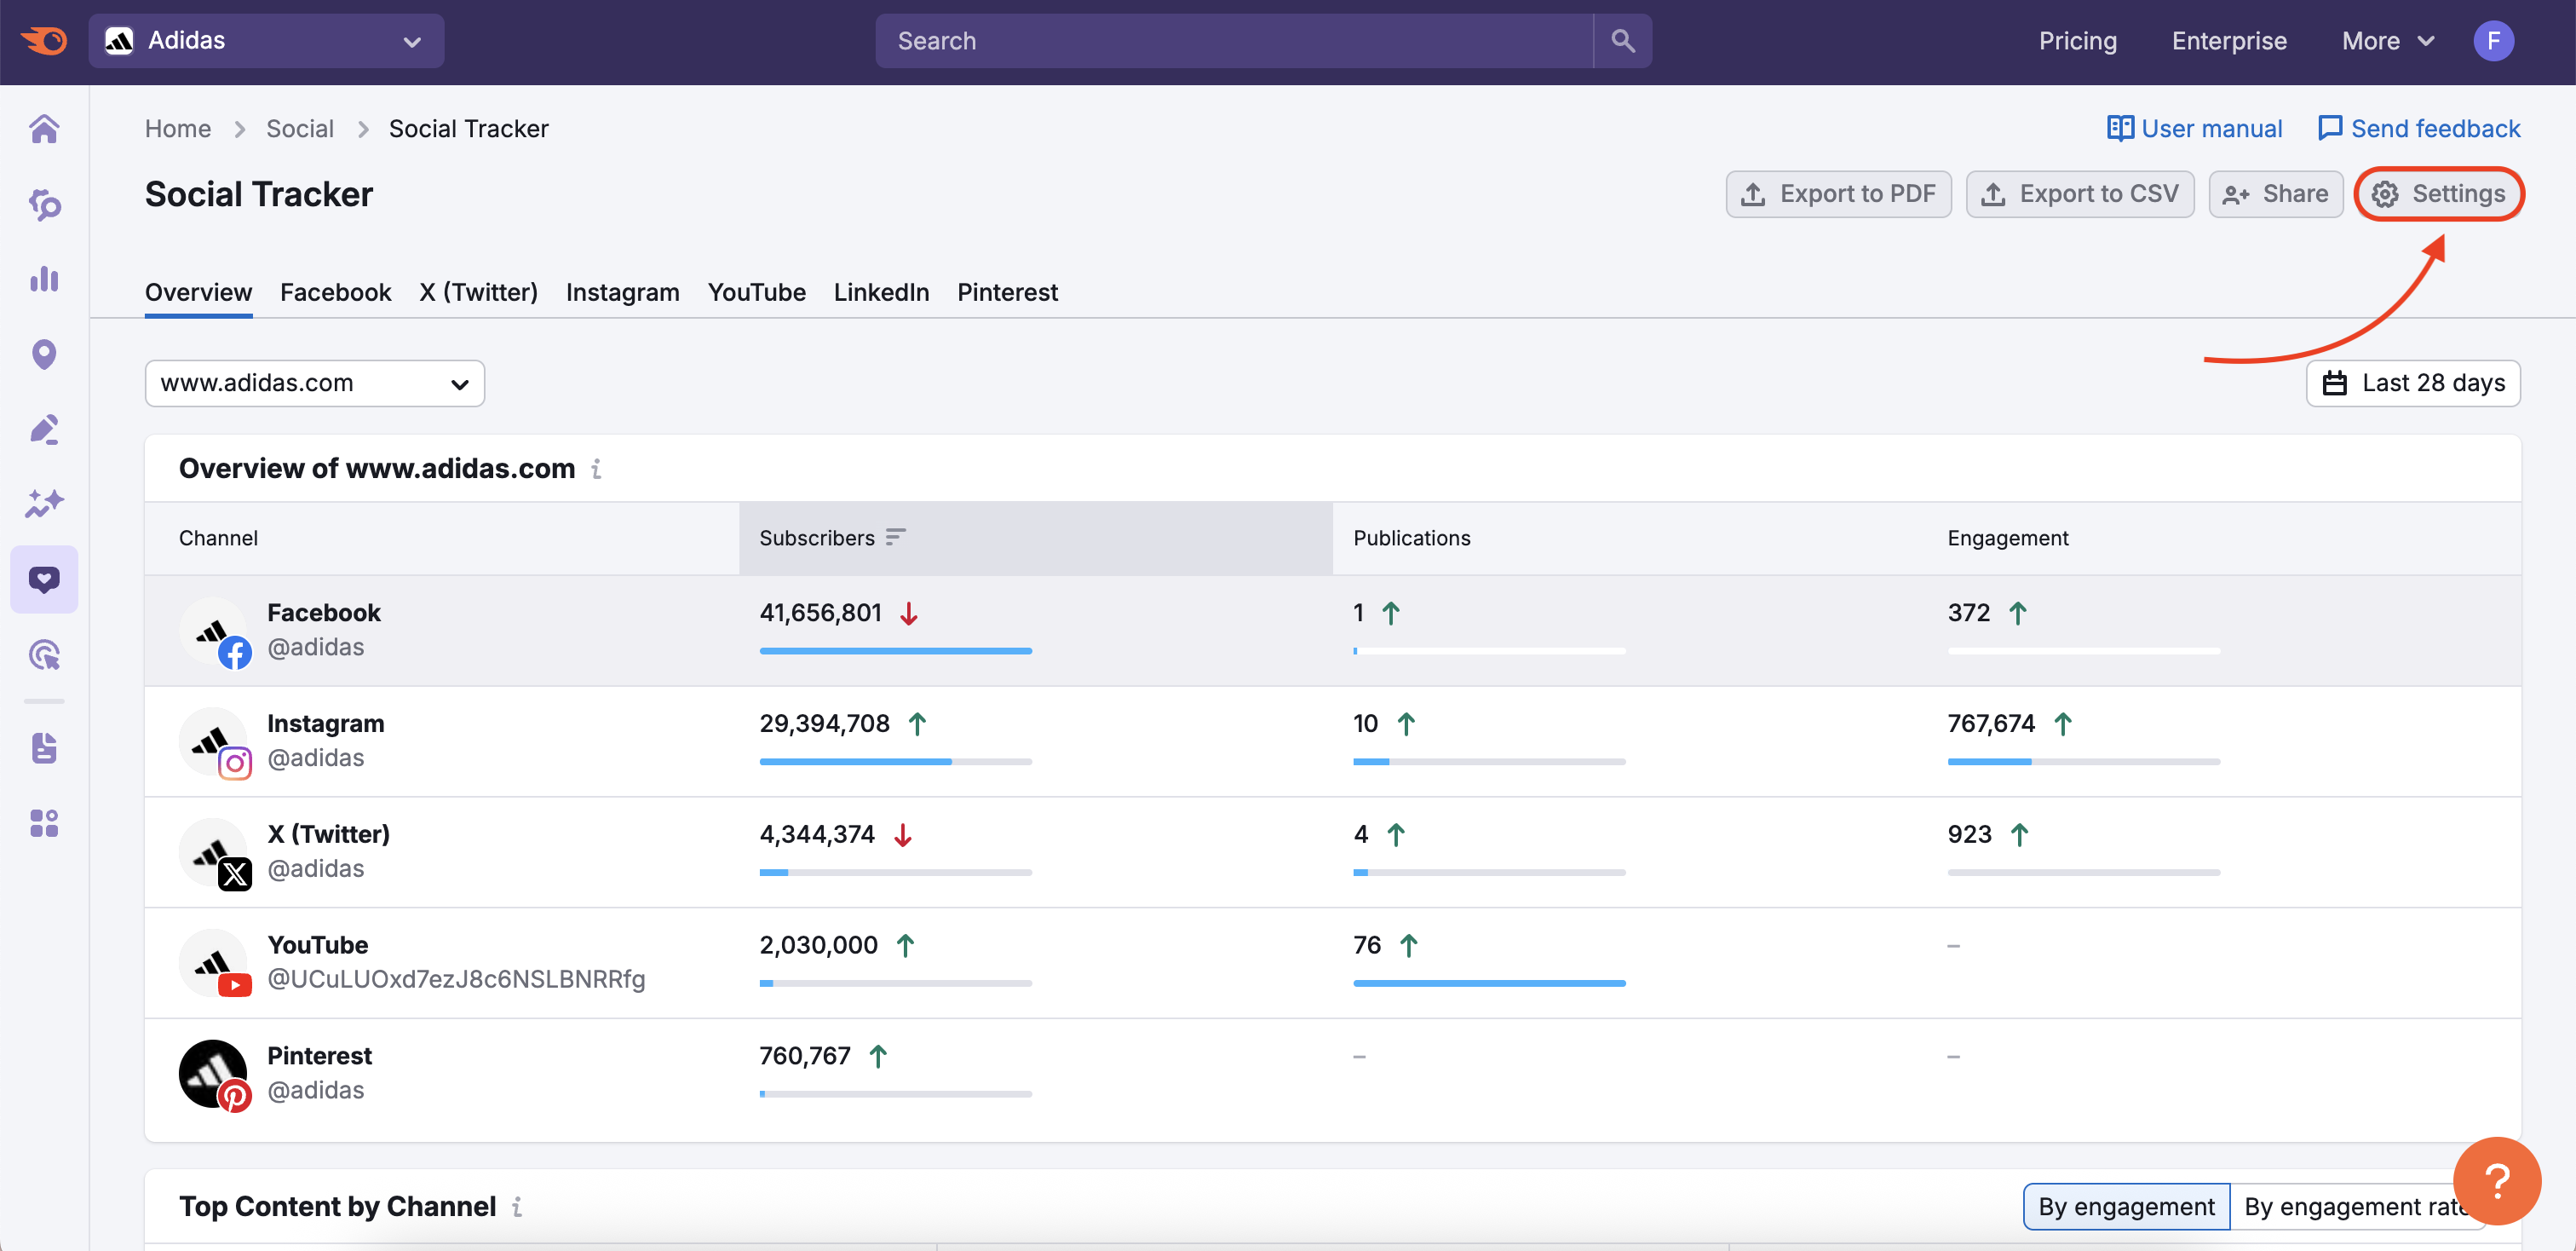Screen dimensions: 2576x1251
Task: Go to Enterprise page
Action: (x=2228, y=41)
